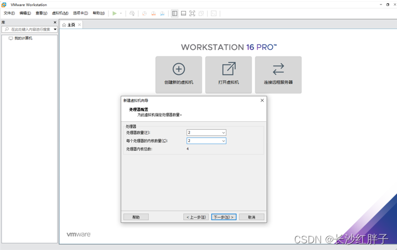Click the 处理器内核总数 value 4
397x250 pixels.
pos(188,149)
